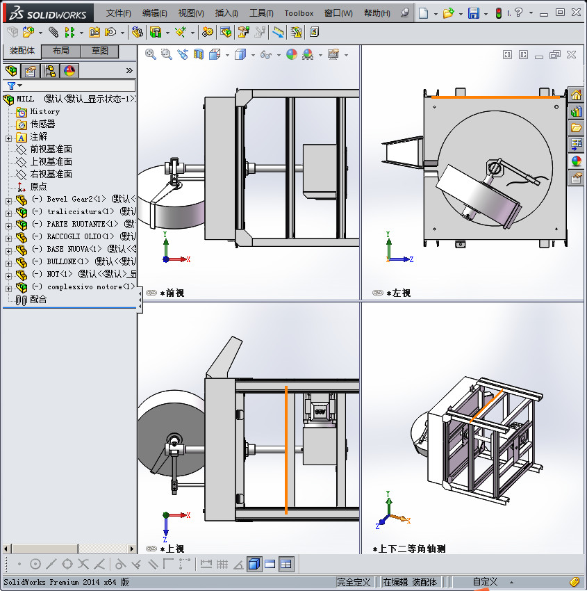Select the 配合 mates folder
This screenshot has width=587, height=591.
point(38,300)
